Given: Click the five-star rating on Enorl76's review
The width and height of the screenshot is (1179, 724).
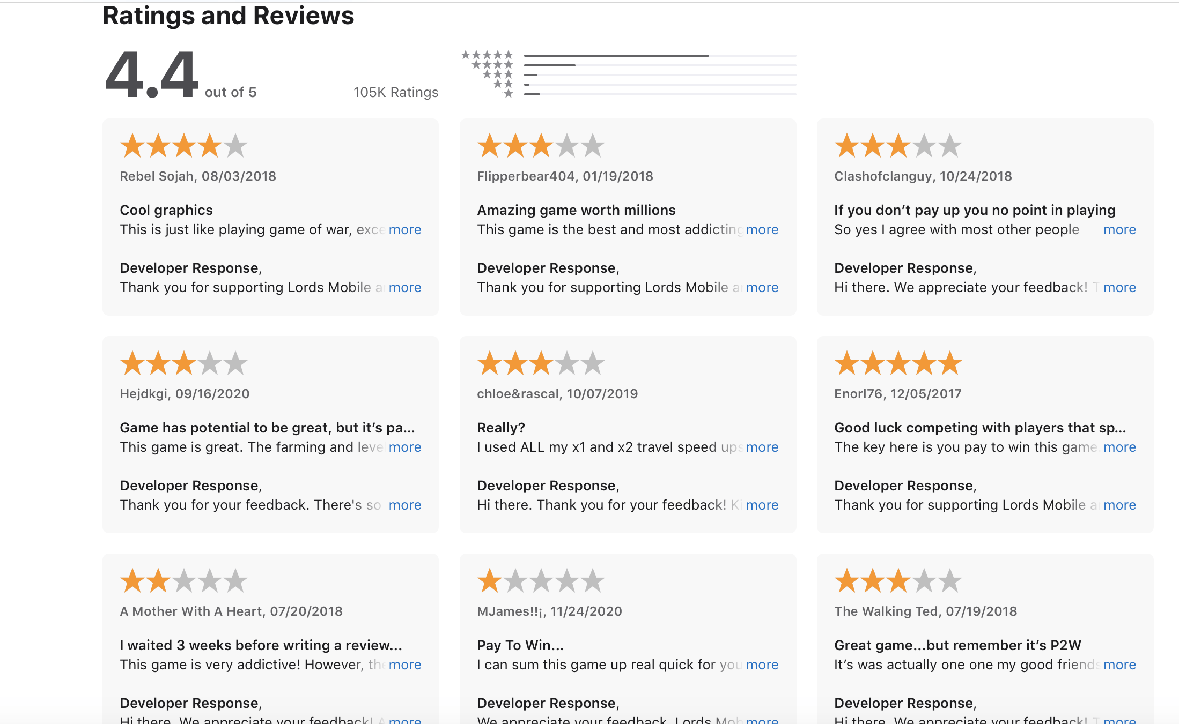Looking at the screenshot, I should pyautogui.click(x=898, y=363).
